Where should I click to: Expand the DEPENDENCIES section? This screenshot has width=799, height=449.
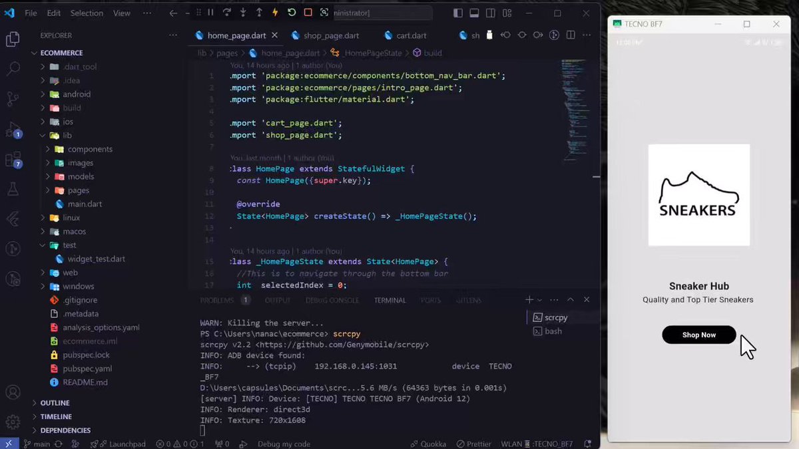tap(65, 430)
